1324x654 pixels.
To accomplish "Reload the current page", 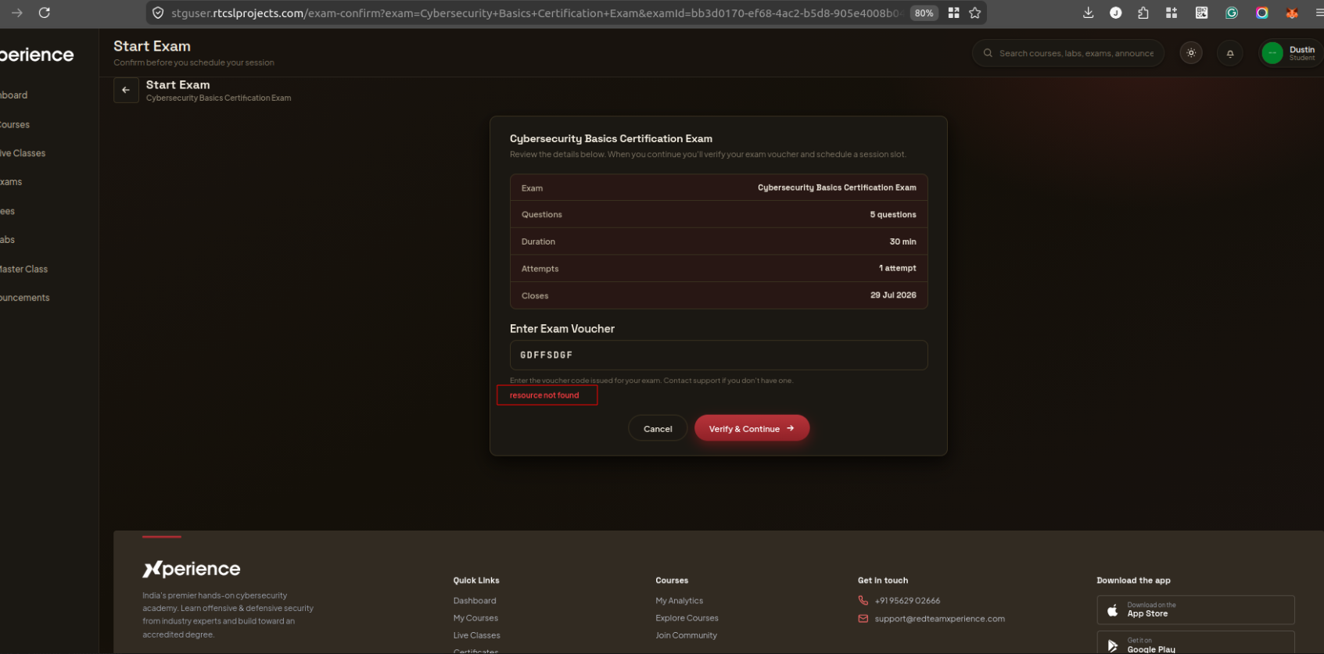I will tap(45, 13).
